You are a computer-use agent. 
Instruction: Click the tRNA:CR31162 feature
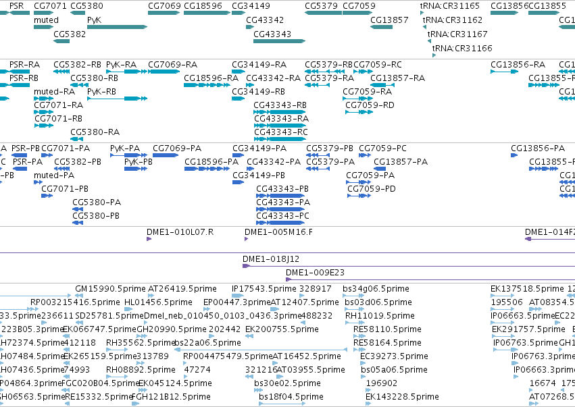pos(424,27)
